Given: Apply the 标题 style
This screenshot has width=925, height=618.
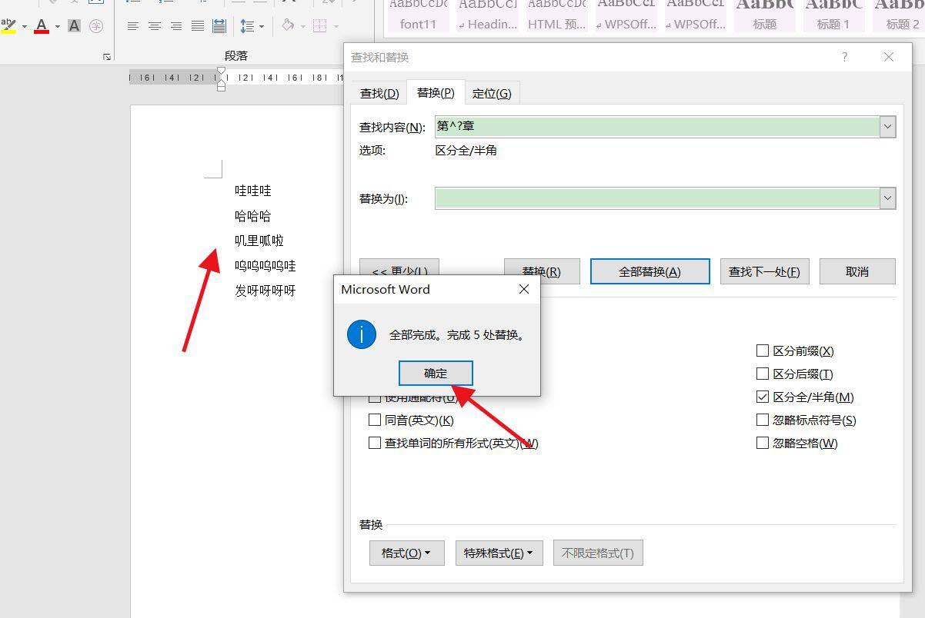Looking at the screenshot, I should click(x=765, y=16).
